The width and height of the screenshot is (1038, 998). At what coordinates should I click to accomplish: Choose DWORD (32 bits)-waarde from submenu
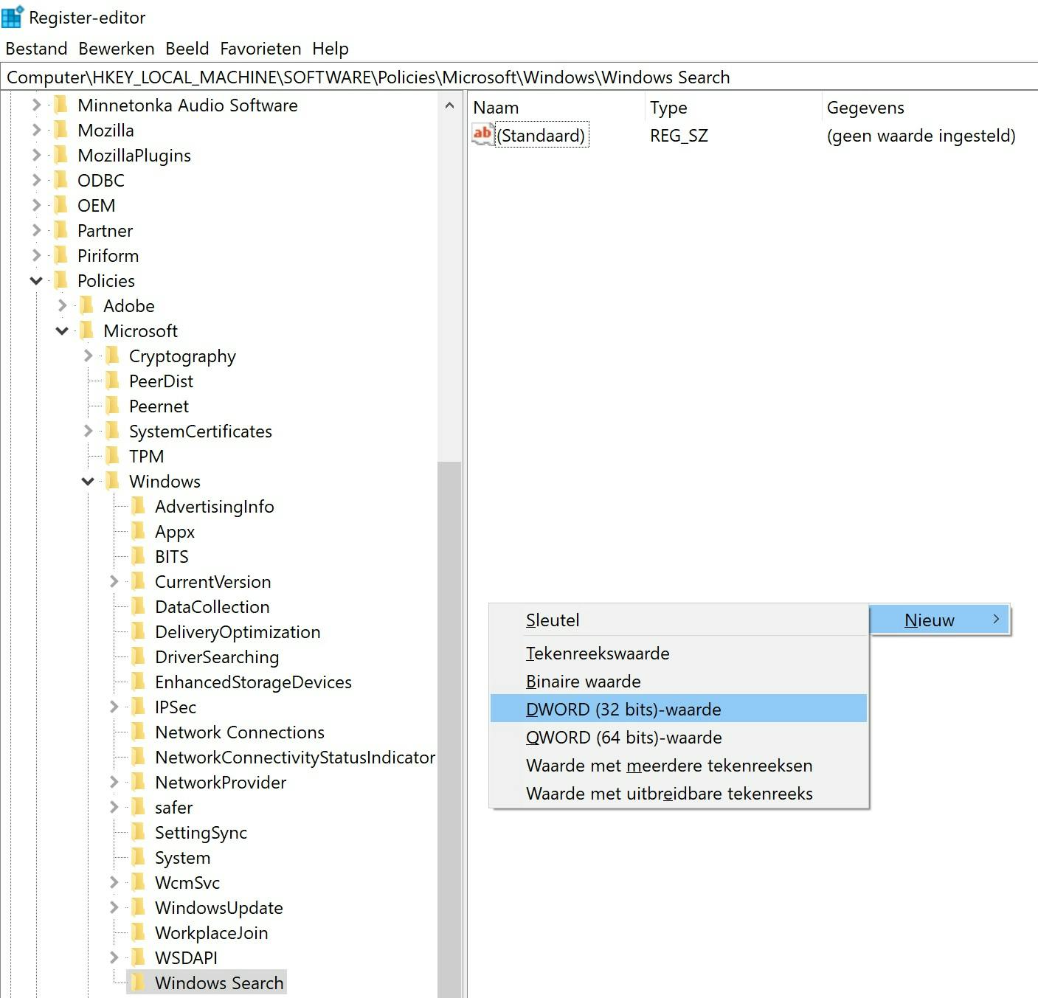(x=679, y=709)
